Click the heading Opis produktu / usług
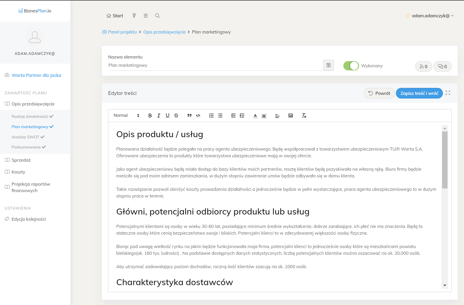 pyautogui.click(x=160, y=134)
